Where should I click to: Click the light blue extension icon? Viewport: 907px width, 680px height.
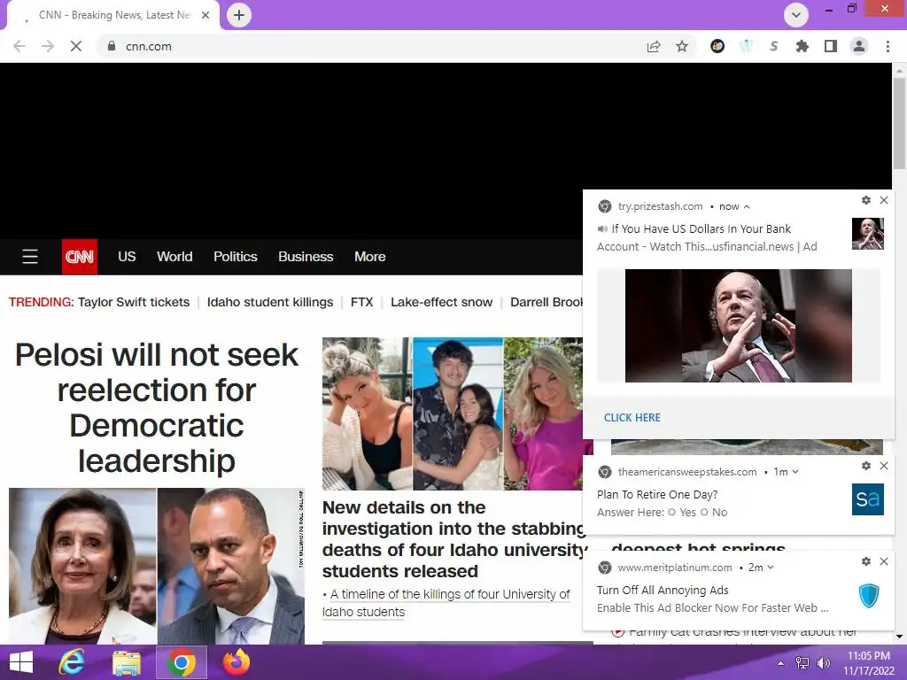(x=746, y=46)
